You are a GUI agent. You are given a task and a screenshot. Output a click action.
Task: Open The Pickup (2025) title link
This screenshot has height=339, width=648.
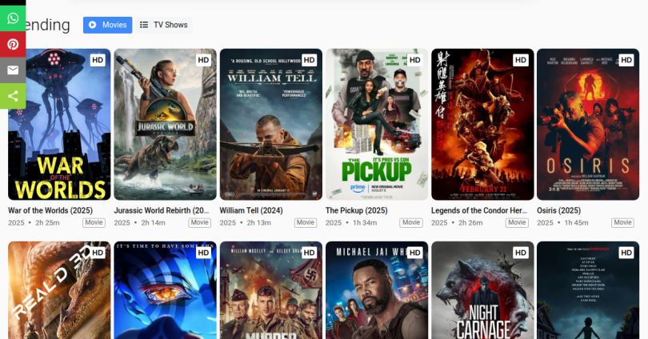[356, 210]
